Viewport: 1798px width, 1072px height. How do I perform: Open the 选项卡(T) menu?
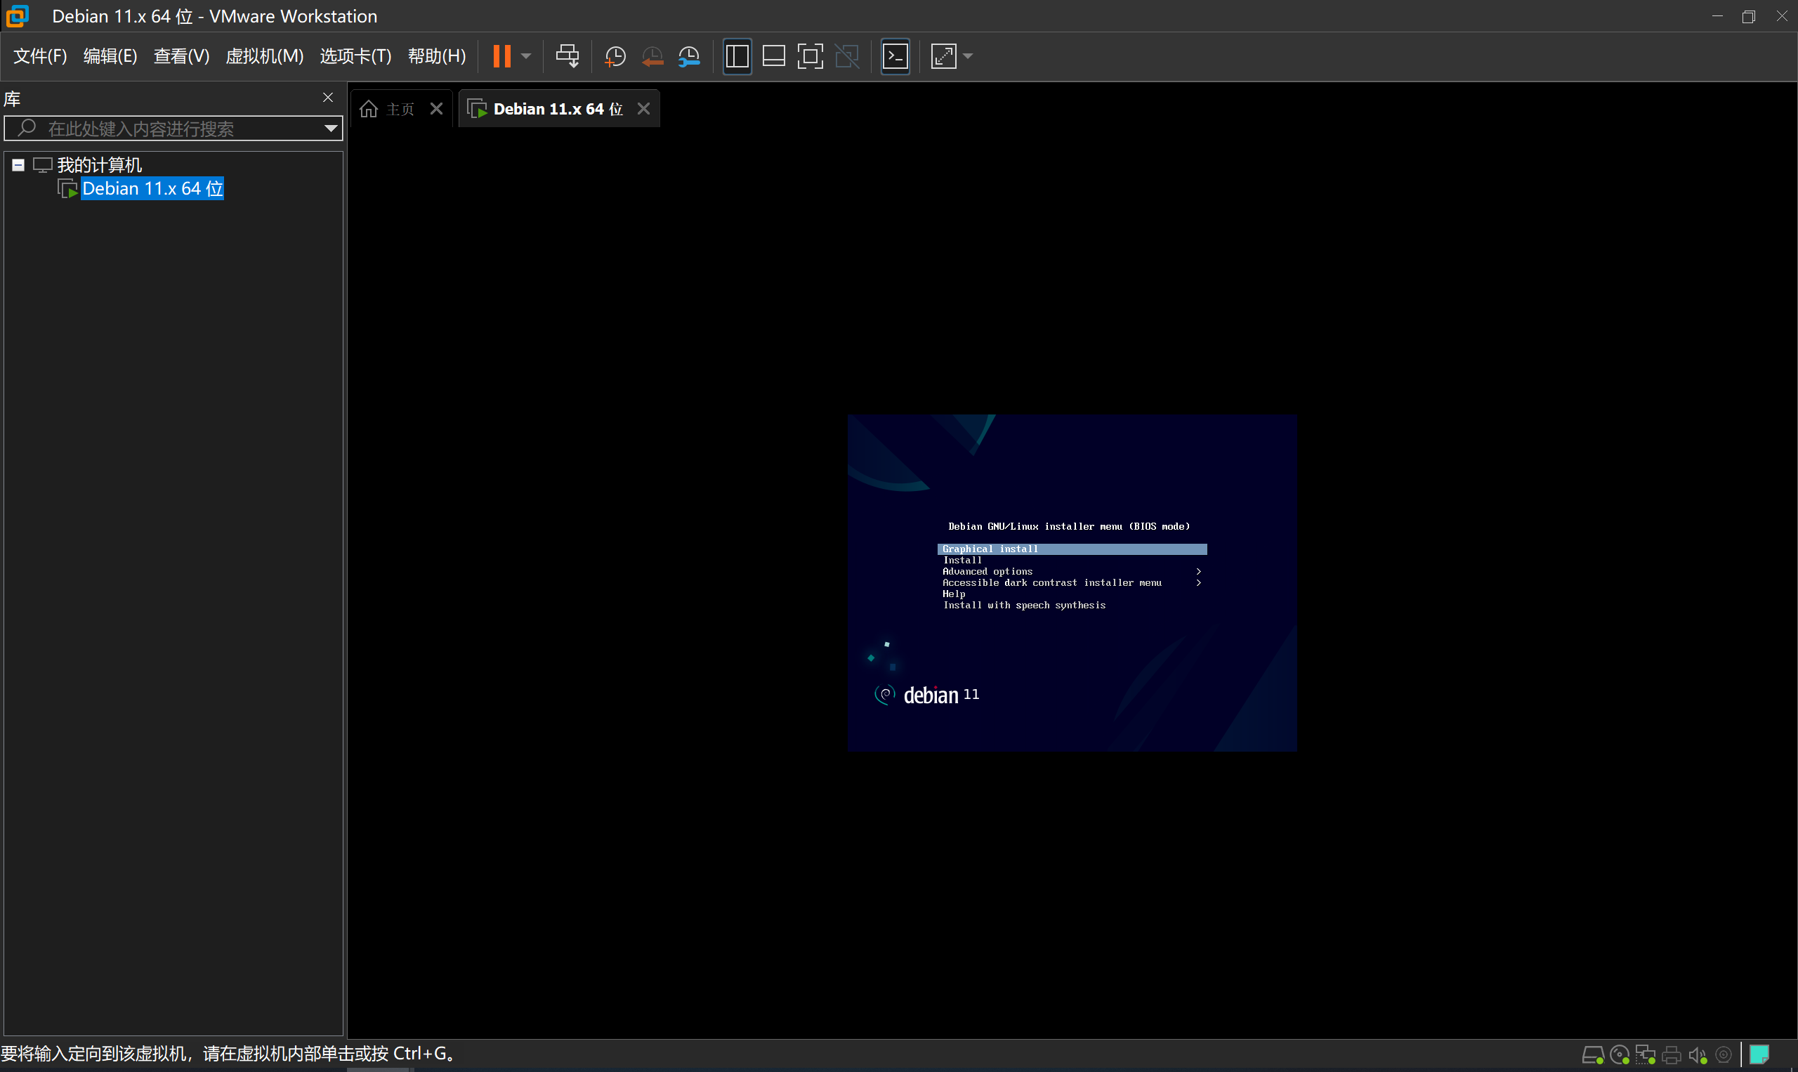click(x=355, y=55)
